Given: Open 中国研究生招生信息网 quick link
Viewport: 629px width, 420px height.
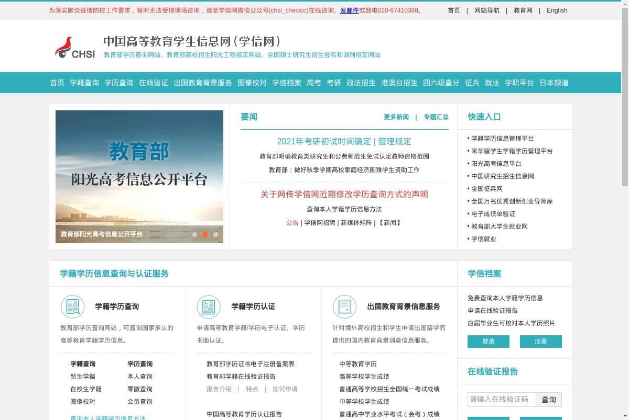Looking at the screenshot, I should (x=503, y=176).
